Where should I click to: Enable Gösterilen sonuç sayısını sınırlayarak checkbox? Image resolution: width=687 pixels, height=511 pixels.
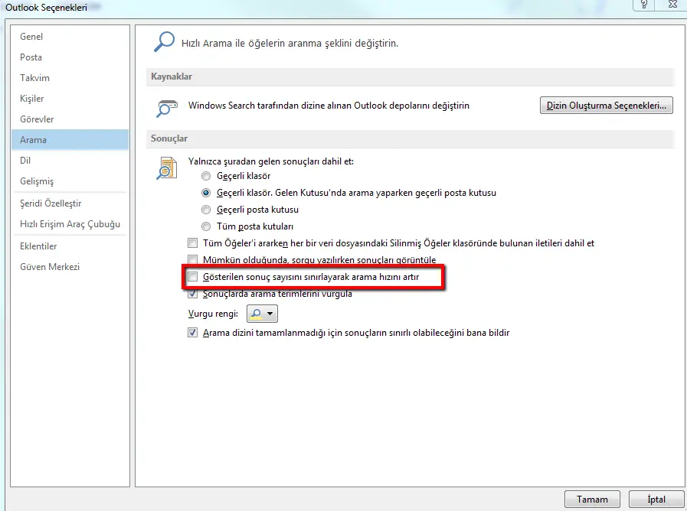tap(193, 276)
